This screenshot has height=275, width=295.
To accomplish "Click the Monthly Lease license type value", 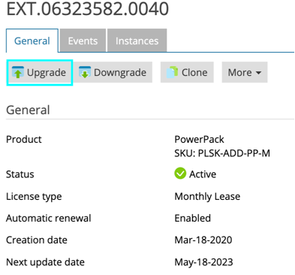I will coord(207,196).
